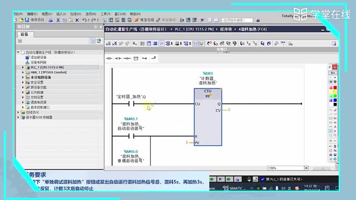Click the redo arrow icon

[93, 20]
